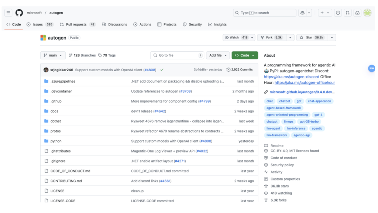Expand the Copilot dropdown arrow
The image size is (378, 213).
[x=309, y=13]
